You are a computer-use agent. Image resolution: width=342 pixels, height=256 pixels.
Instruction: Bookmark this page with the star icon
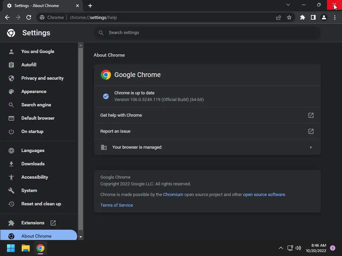289,17
